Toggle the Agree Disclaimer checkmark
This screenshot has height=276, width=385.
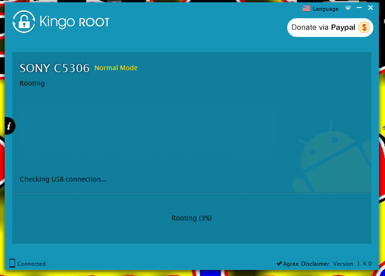[x=279, y=263]
